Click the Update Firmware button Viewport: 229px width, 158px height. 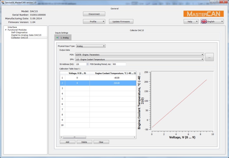[121, 21]
